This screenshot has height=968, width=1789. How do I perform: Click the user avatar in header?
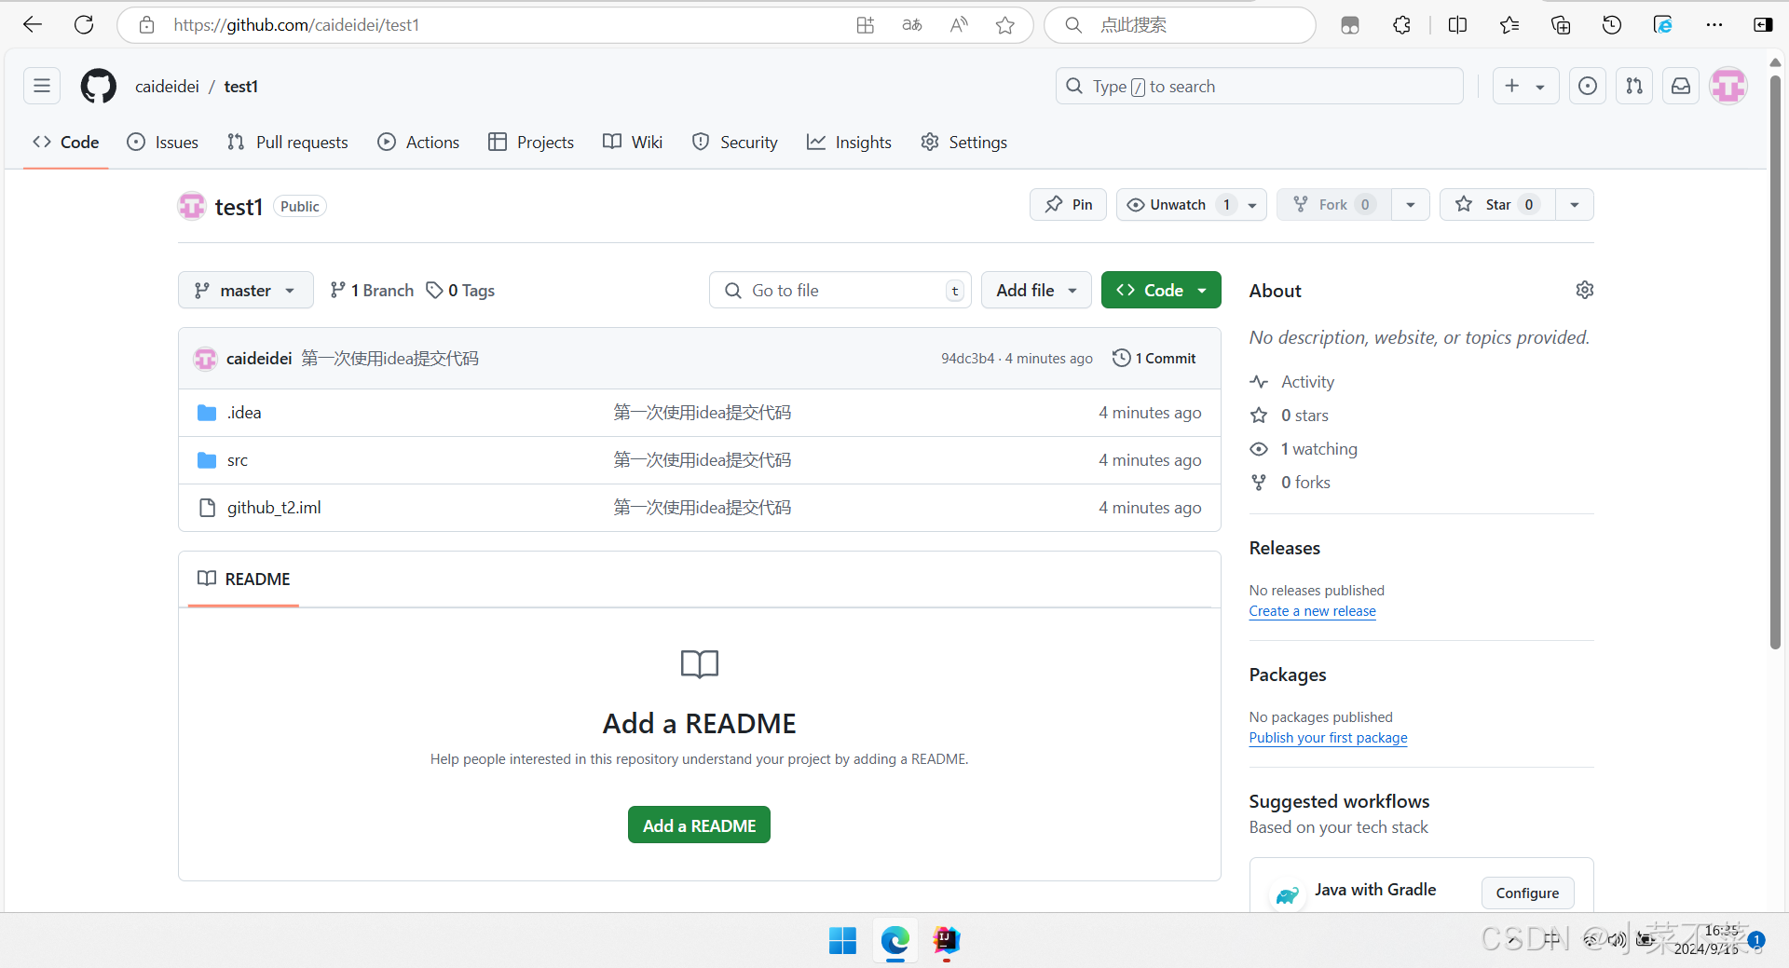1728,87
